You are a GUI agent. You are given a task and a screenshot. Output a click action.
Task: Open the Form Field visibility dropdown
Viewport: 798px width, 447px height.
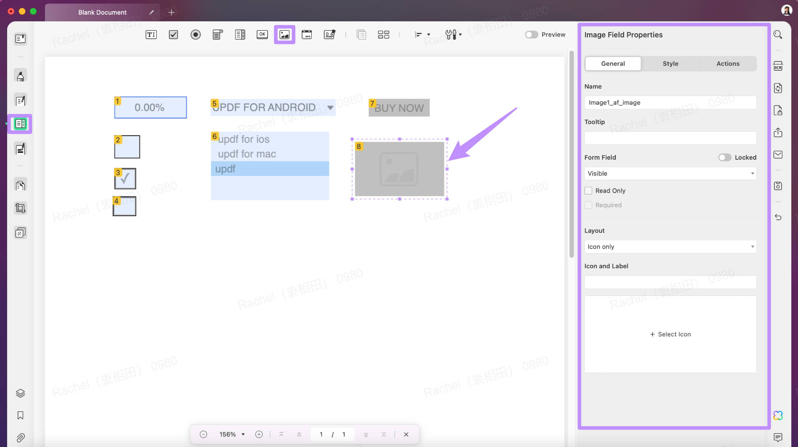[670, 173]
